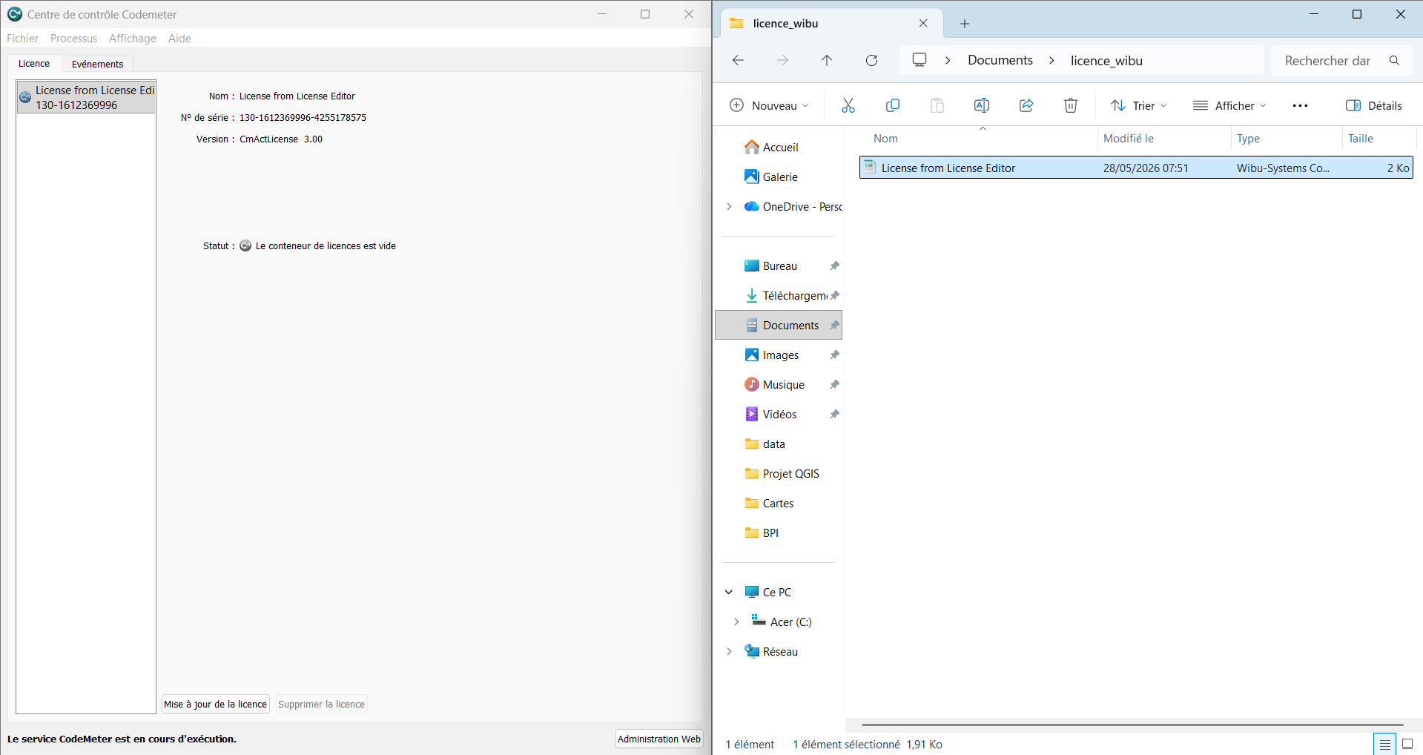Expand breadcrumb chevron before licence_wibu
This screenshot has width=1423, height=755.
click(1051, 60)
